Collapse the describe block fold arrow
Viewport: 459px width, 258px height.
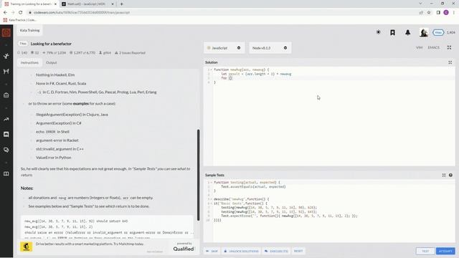click(212, 199)
